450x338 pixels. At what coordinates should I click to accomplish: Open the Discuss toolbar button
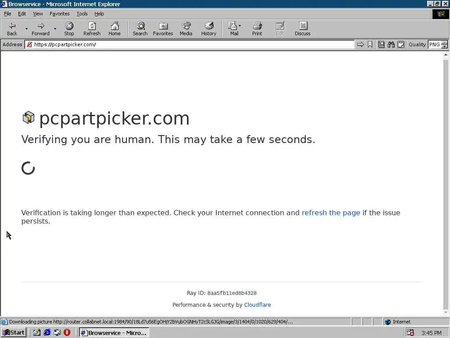(x=302, y=29)
